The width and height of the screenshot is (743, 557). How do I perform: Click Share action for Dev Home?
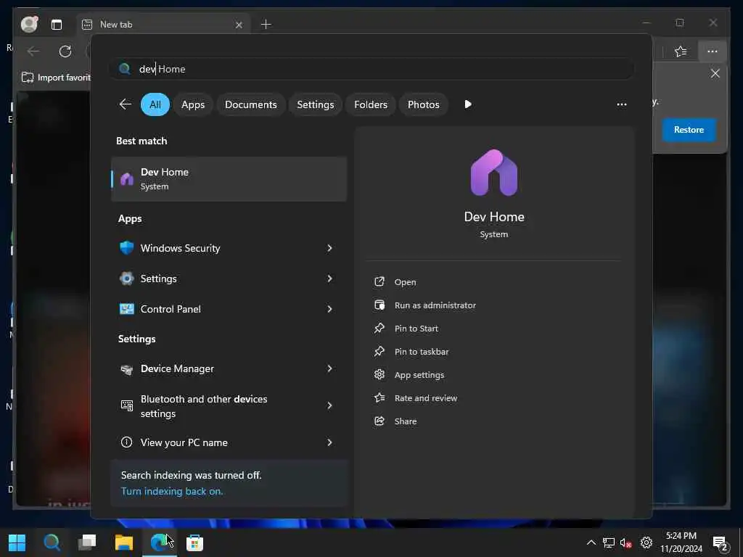tap(405, 421)
